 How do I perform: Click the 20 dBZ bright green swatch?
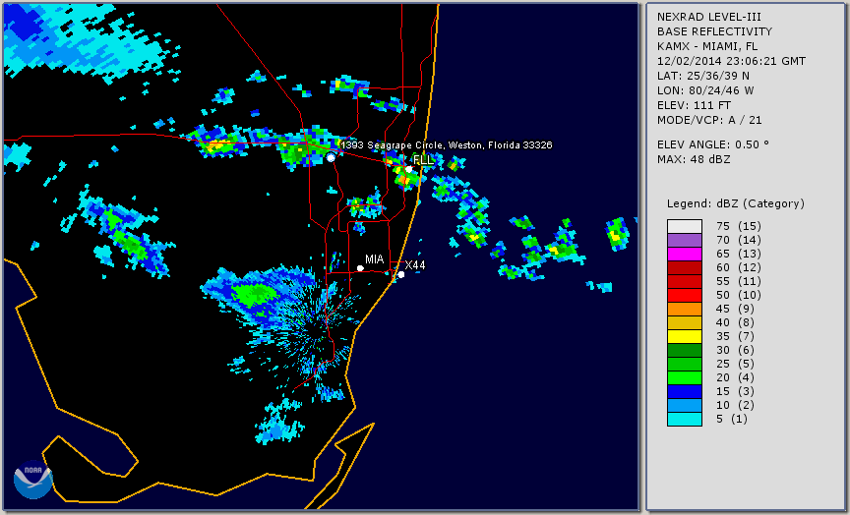685,378
